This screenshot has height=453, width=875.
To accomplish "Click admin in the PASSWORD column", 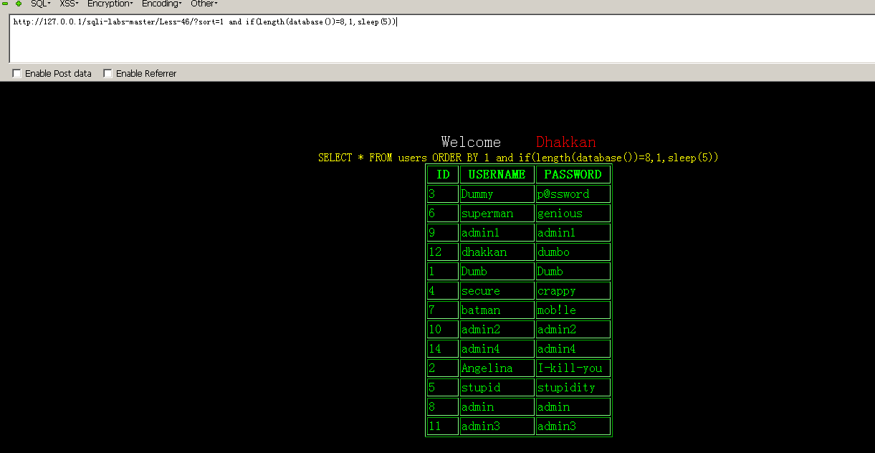I will click(573, 407).
